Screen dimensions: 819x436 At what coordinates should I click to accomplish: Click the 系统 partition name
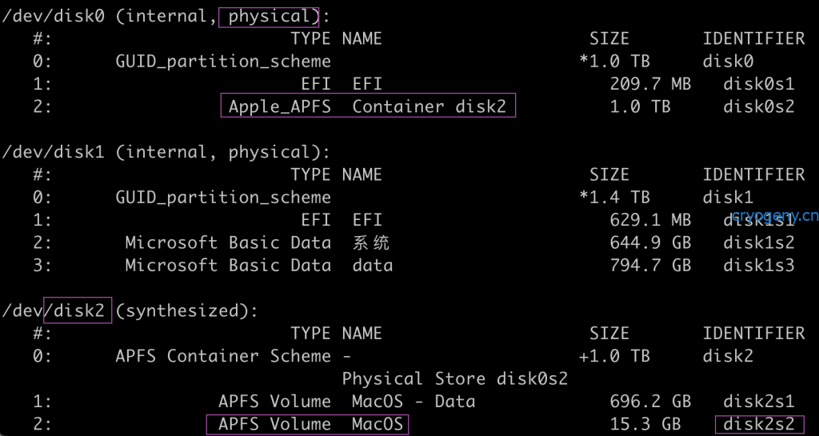371,242
